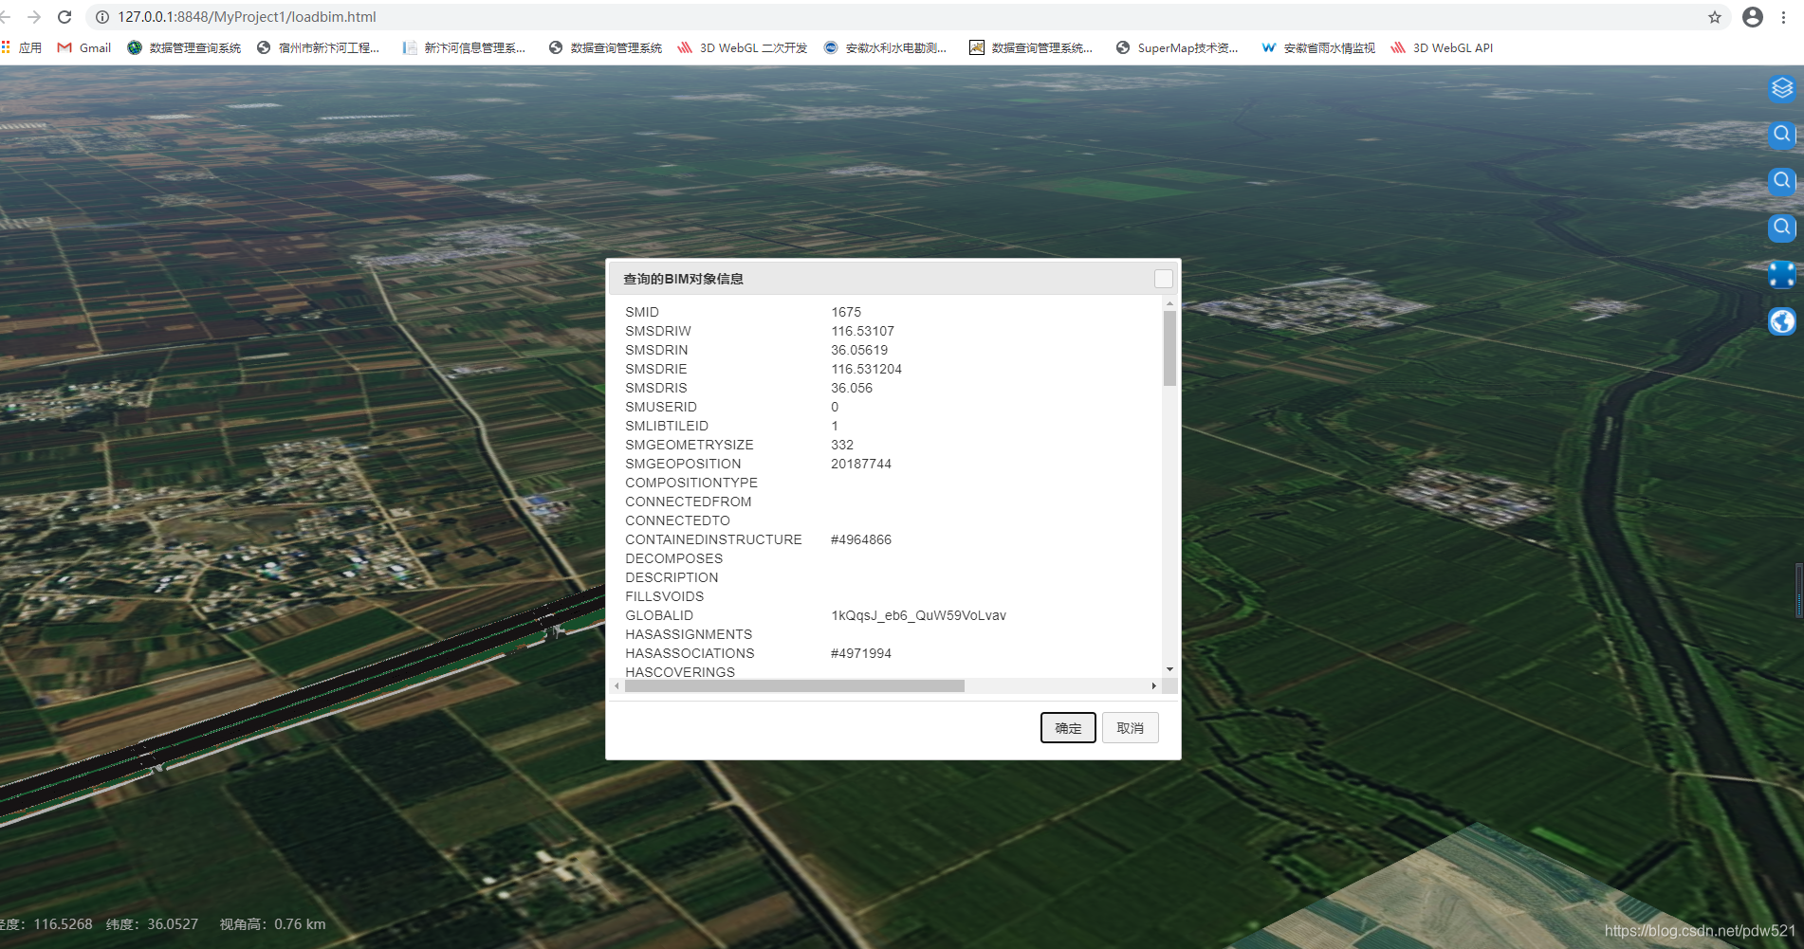The image size is (1804, 949).
Task: Click the DECOMPOSES field label
Action: (x=673, y=558)
